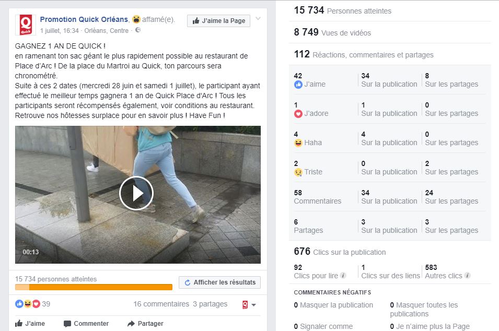Click the orange reach progress bar

tap(94, 287)
